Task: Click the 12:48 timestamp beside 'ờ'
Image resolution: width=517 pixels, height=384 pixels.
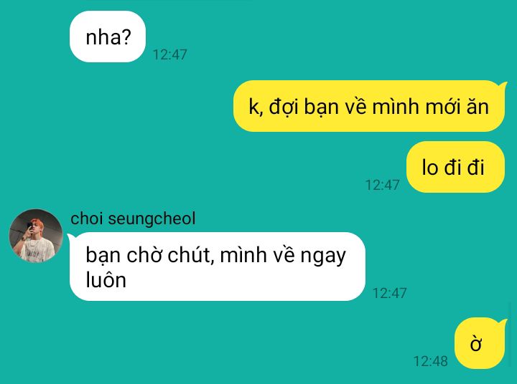Action: point(430,361)
